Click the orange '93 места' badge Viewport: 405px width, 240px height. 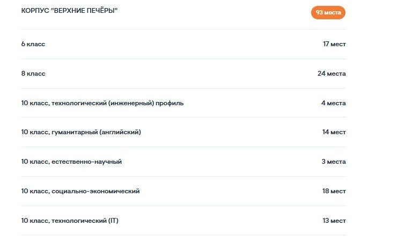[x=328, y=12]
